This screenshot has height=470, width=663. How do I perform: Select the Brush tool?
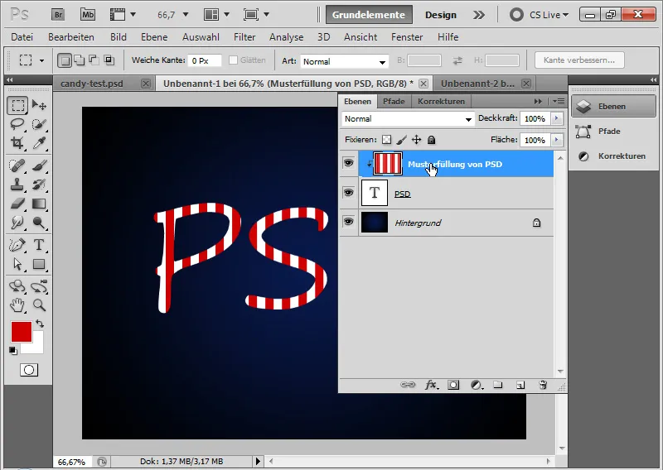[x=39, y=165]
